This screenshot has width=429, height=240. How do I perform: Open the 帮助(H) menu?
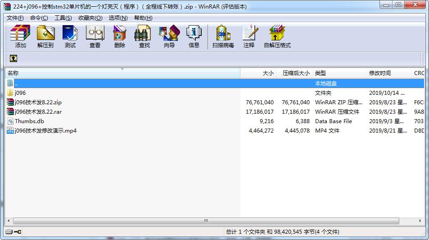pyautogui.click(x=143, y=18)
